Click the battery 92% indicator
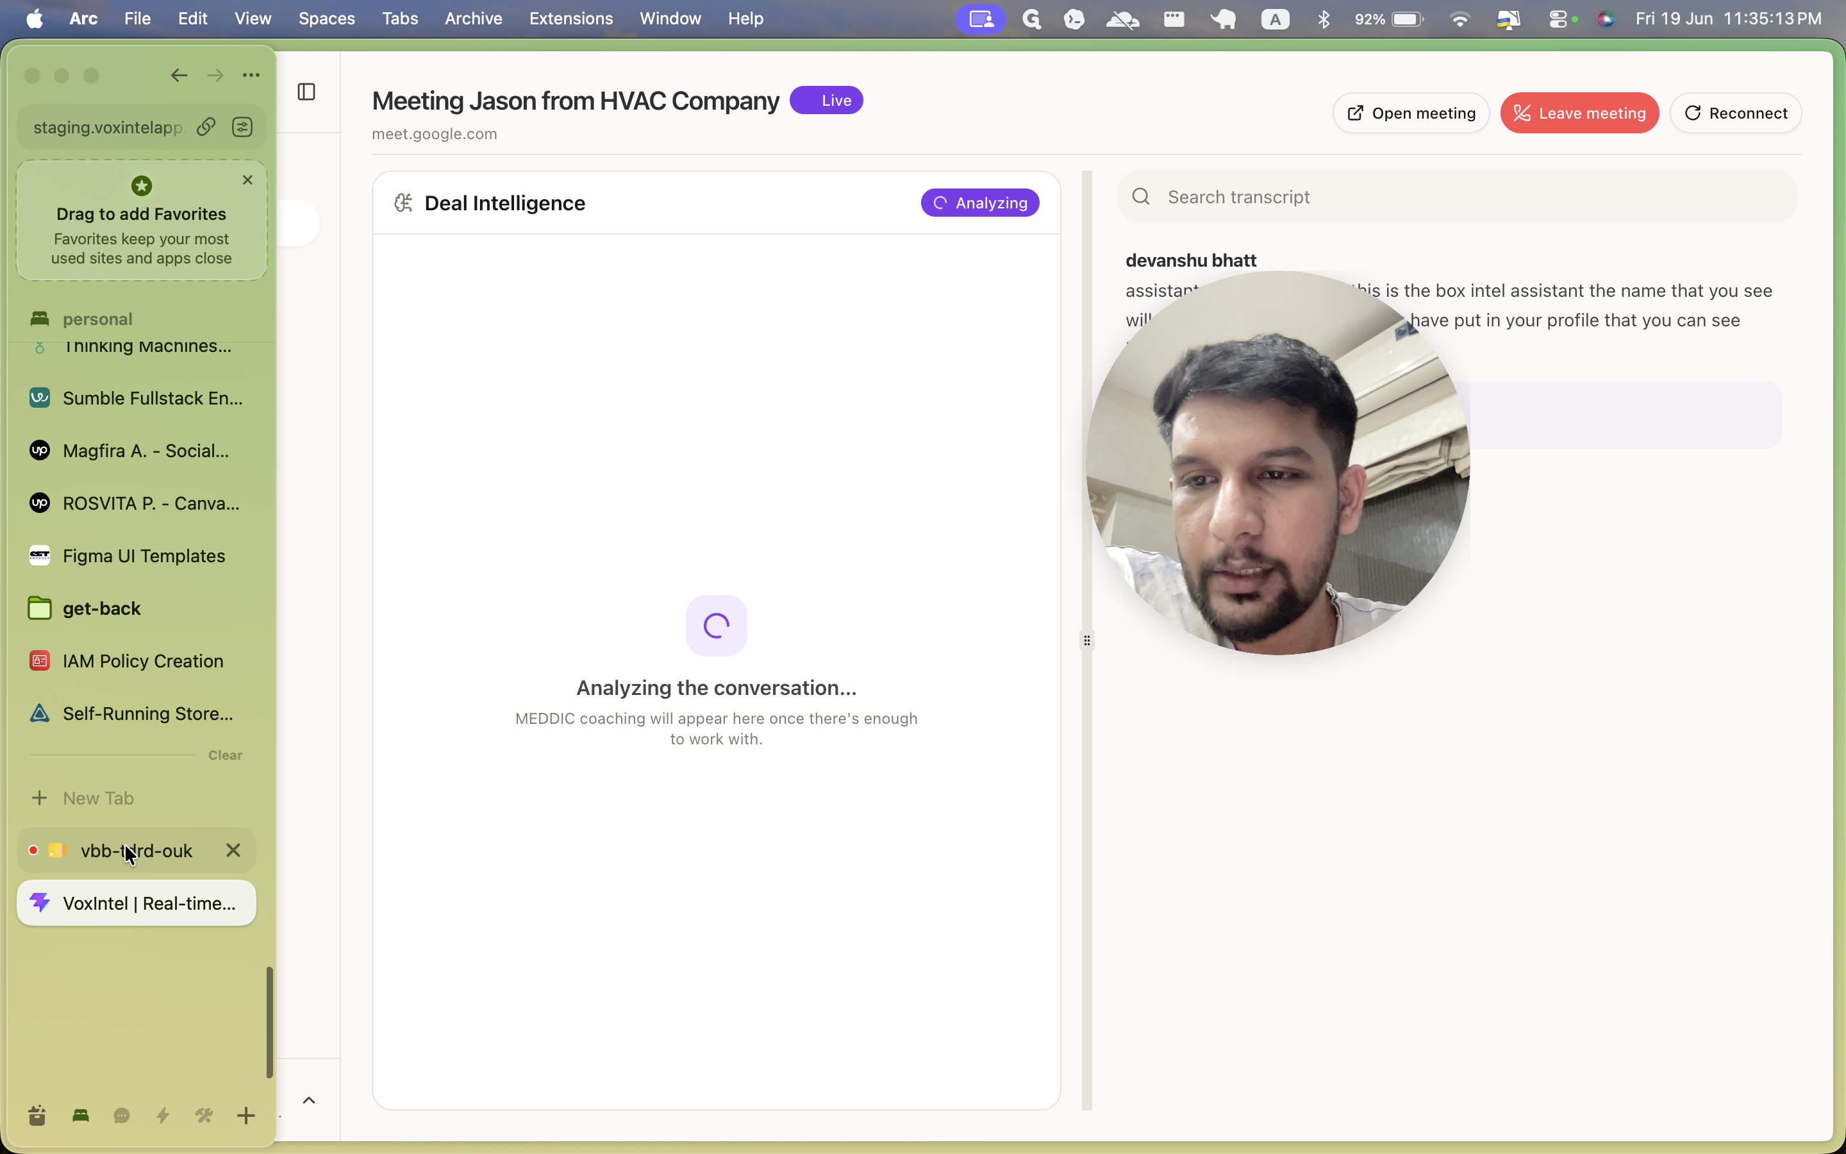 pyautogui.click(x=1389, y=19)
